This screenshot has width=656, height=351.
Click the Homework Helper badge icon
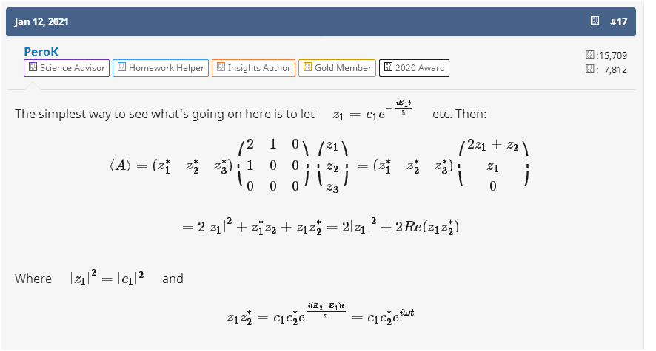[122, 67]
